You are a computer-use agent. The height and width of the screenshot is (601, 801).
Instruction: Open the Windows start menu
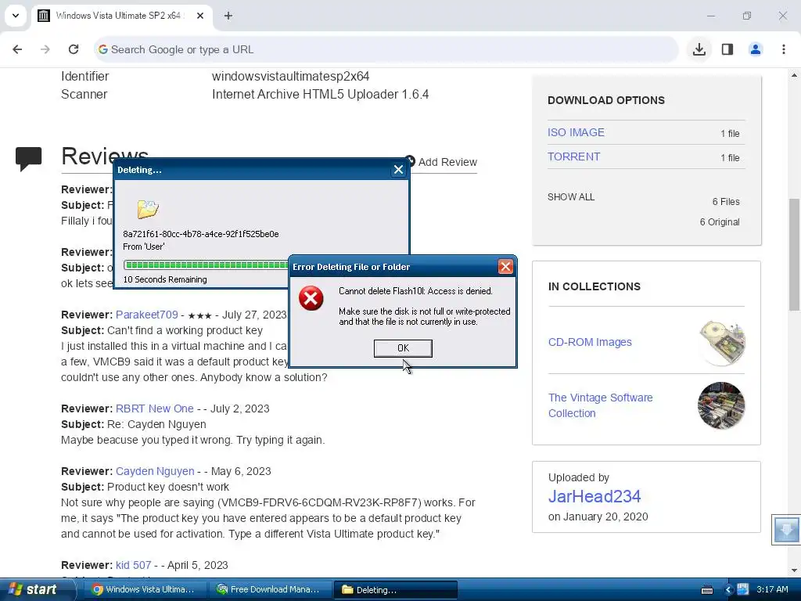[x=38, y=589]
